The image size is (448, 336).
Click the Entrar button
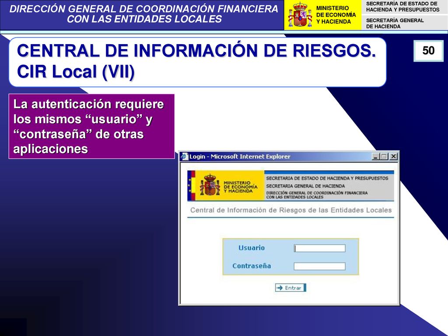pos(290,288)
